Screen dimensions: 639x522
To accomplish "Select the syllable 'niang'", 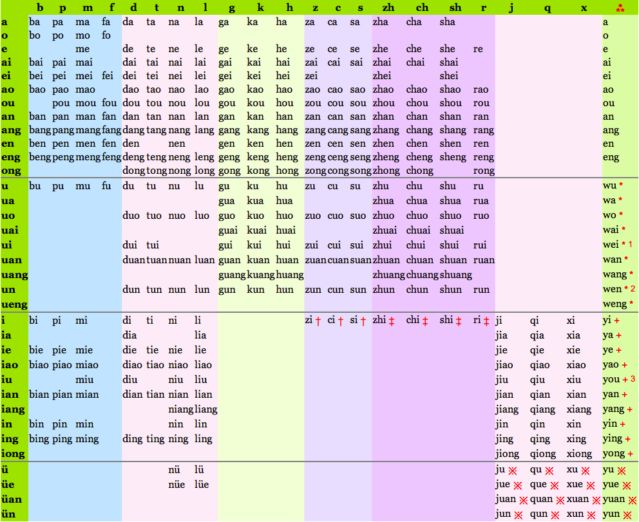I will [180, 409].
